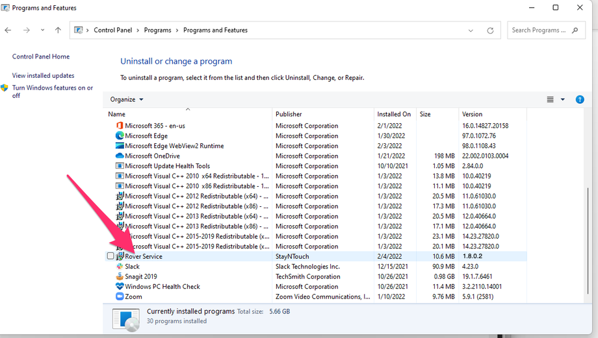Go to Programs breadcrumb
The height and width of the screenshot is (338, 598).
tap(157, 30)
